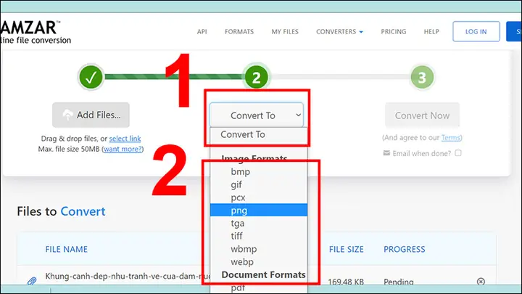522x294 pixels.
Task: Click the step 3 circle icon
Action: point(422,77)
